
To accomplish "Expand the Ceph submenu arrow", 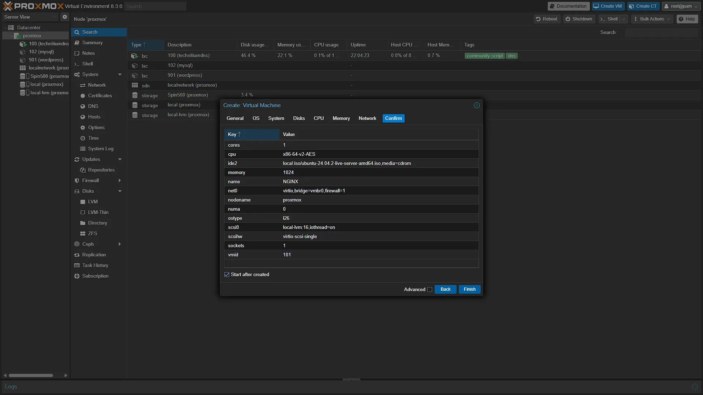I will 120,244.
